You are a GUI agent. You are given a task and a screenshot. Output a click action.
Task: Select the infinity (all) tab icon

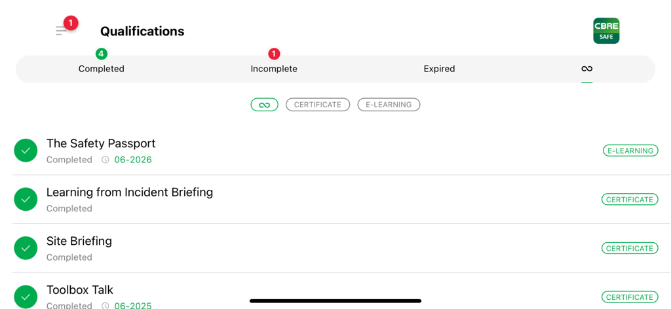(x=586, y=69)
